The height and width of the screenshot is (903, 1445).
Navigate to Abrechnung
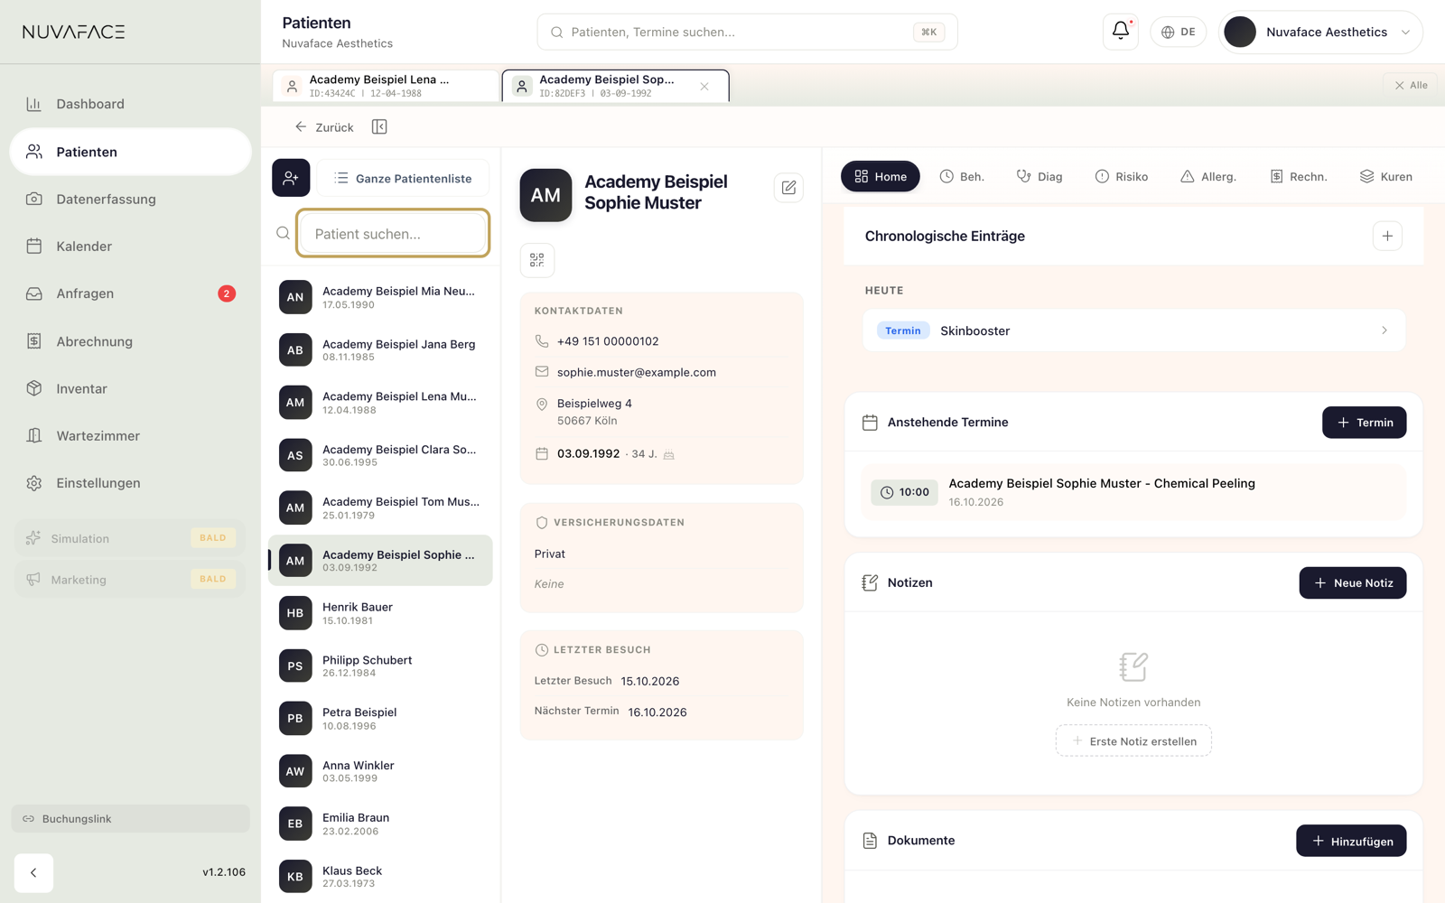click(131, 341)
